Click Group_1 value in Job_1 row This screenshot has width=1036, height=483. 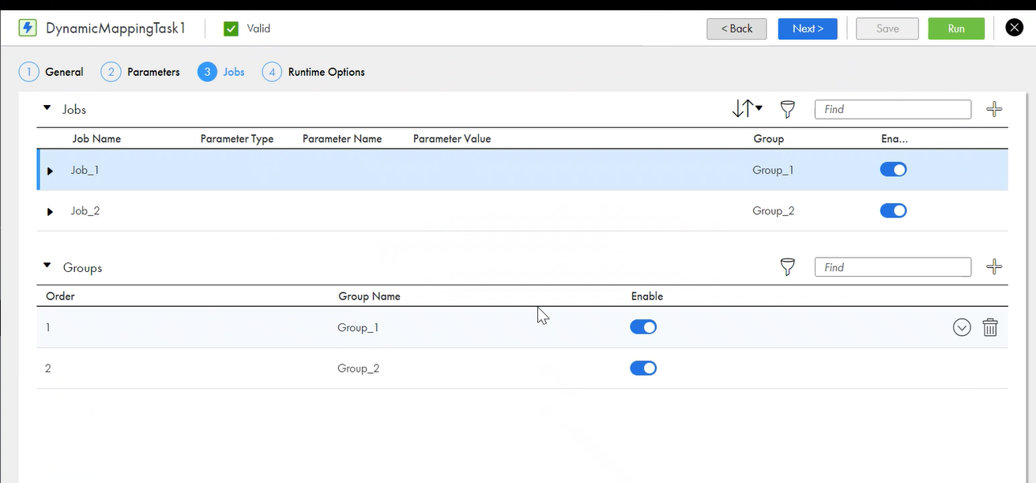[774, 170]
